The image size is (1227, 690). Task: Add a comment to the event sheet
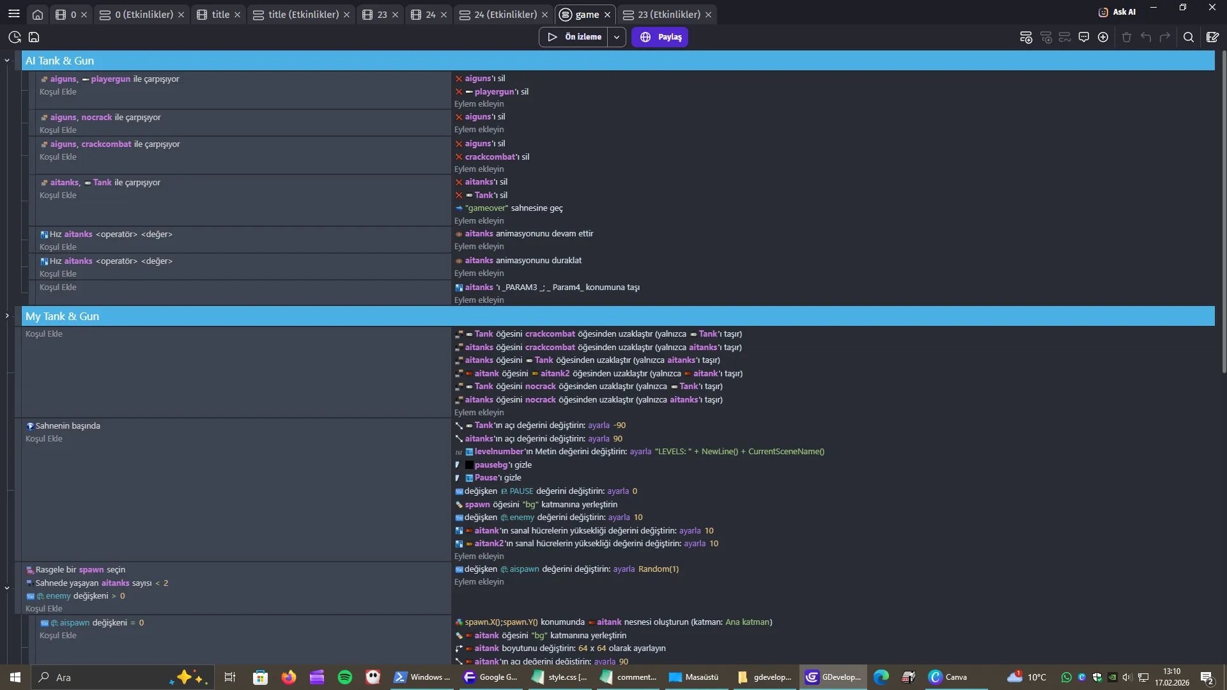click(1084, 37)
